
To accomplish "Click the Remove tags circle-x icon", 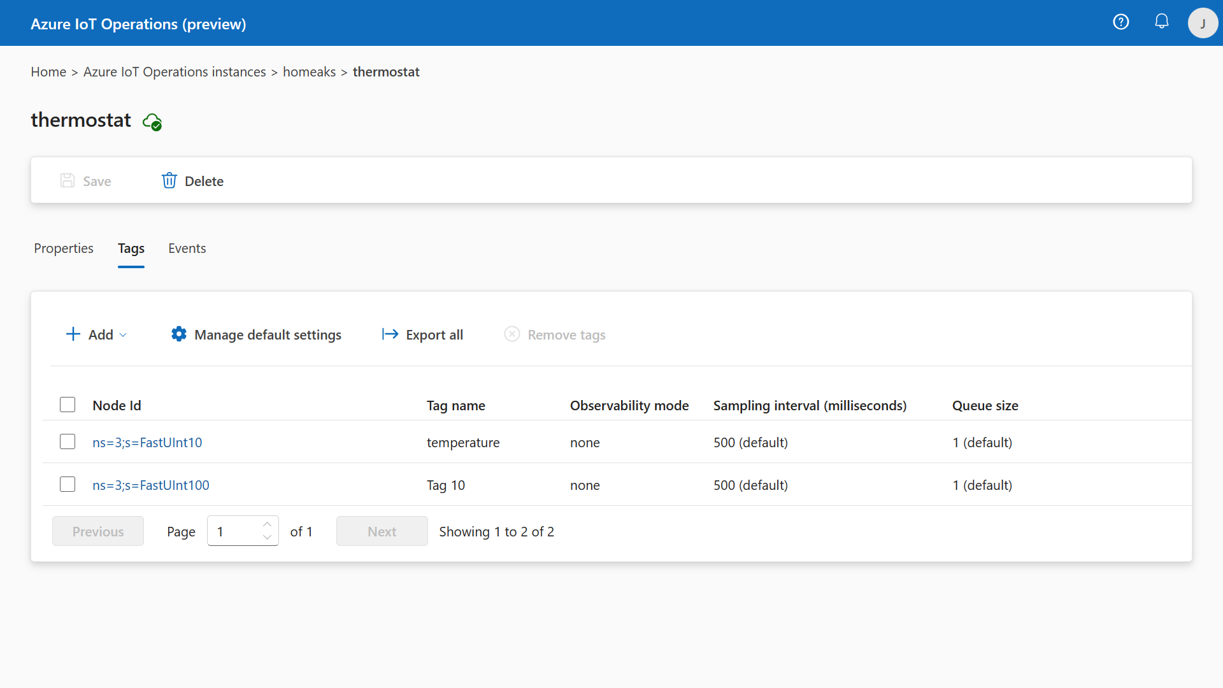I will (512, 334).
